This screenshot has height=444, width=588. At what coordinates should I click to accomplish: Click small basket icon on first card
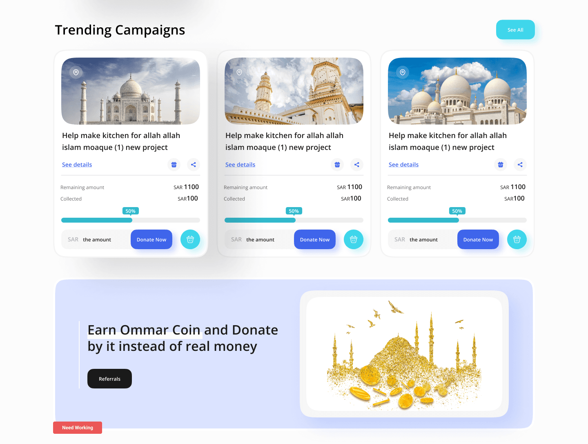pyautogui.click(x=174, y=165)
